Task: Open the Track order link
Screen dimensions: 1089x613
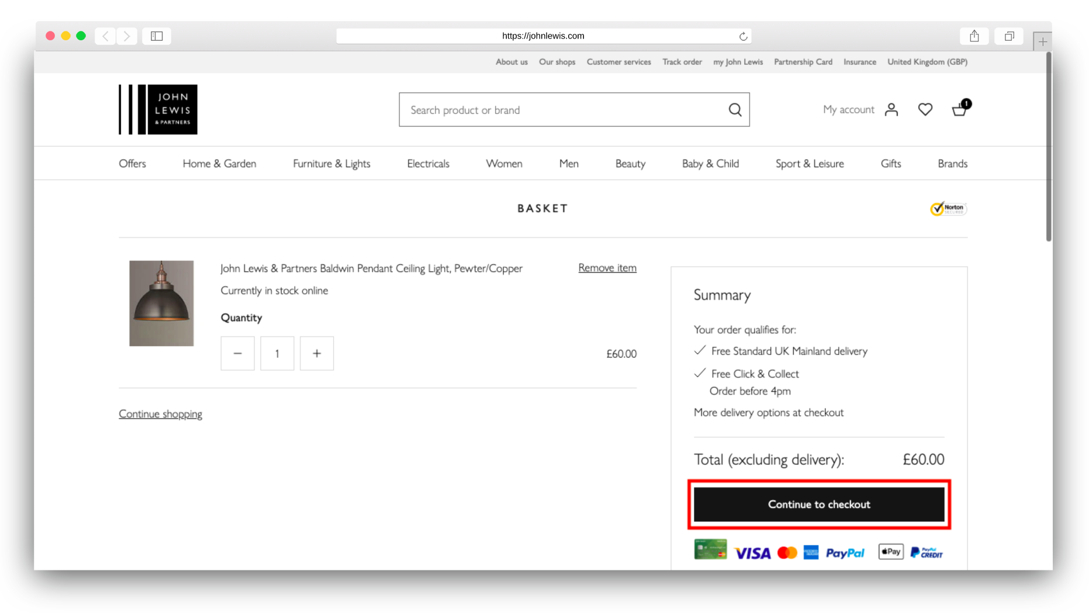Action: tap(682, 62)
